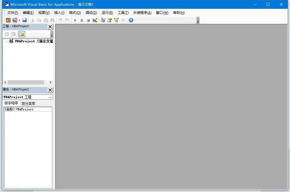The height and width of the screenshot is (192, 290).
Task: Open the 帮助(H) menu
Action: tap(179, 13)
